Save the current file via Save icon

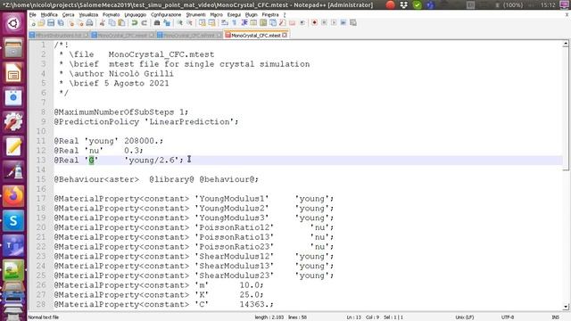click(51, 23)
